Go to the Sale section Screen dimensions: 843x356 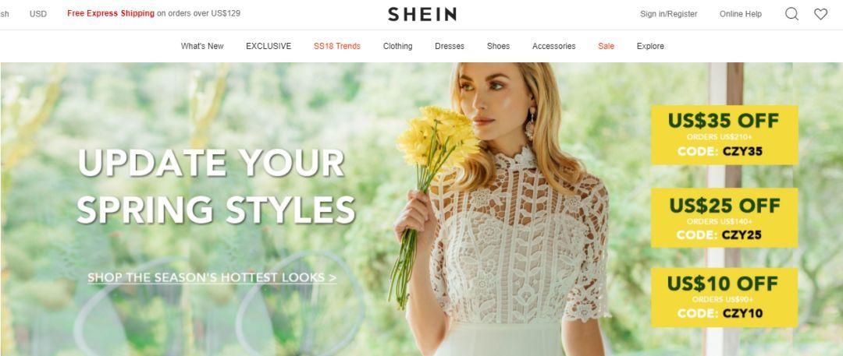(x=606, y=46)
